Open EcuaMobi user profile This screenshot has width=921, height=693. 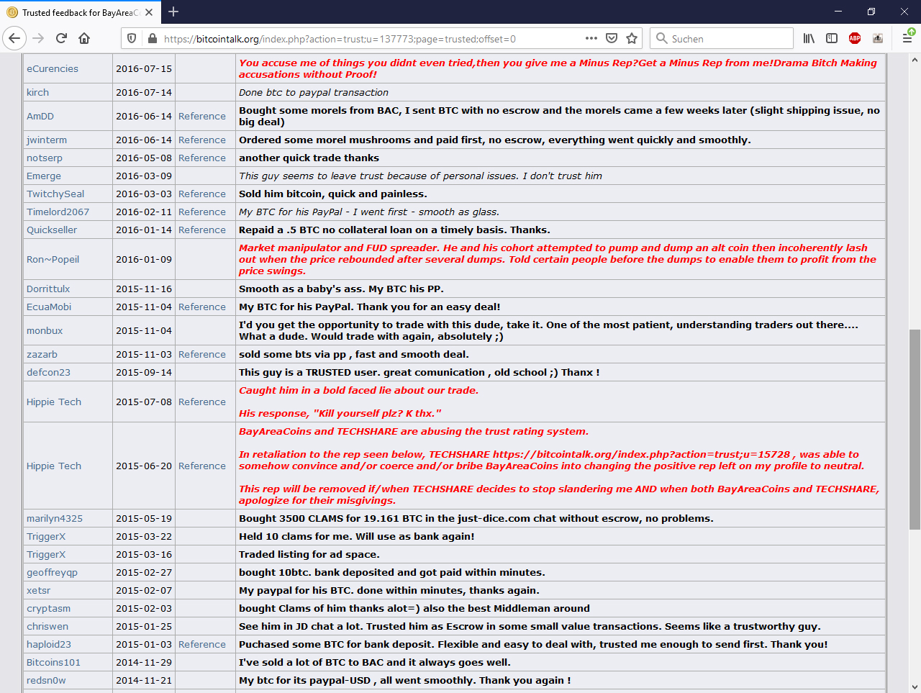pyautogui.click(x=49, y=307)
